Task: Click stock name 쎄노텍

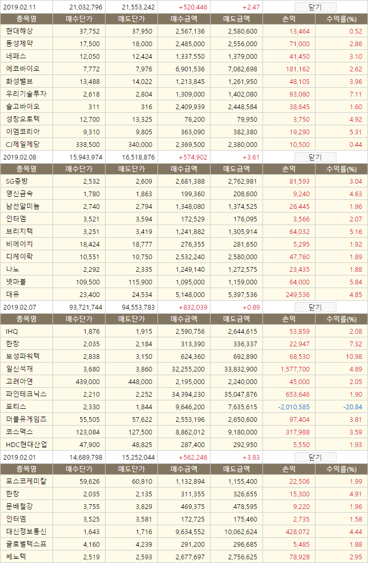Action: pyautogui.click(x=16, y=557)
